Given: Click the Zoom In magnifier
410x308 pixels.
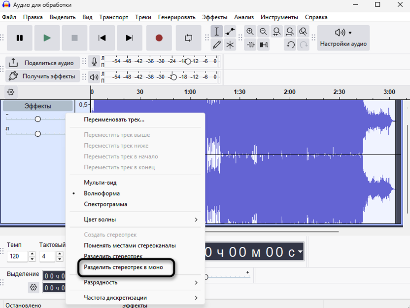Looking at the screenshot, I should point(250,32).
